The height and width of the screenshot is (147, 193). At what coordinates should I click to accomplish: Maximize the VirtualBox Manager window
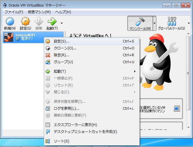[176, 5]
